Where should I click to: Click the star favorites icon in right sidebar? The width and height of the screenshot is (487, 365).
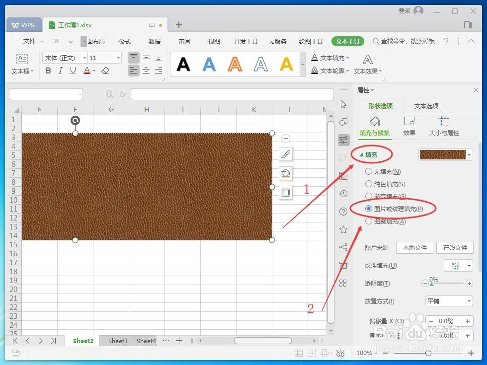(x=343, y=229)
